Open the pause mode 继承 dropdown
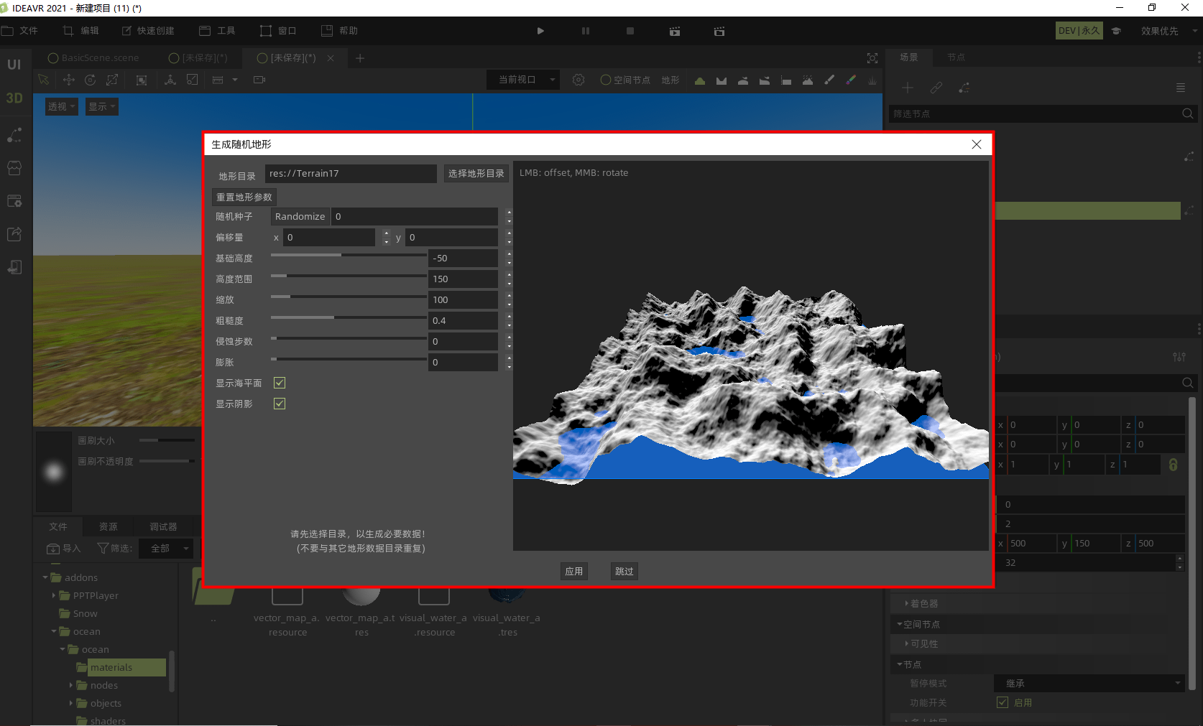The width and height of the screenshot is (1203, 726). coord(1089,683)
